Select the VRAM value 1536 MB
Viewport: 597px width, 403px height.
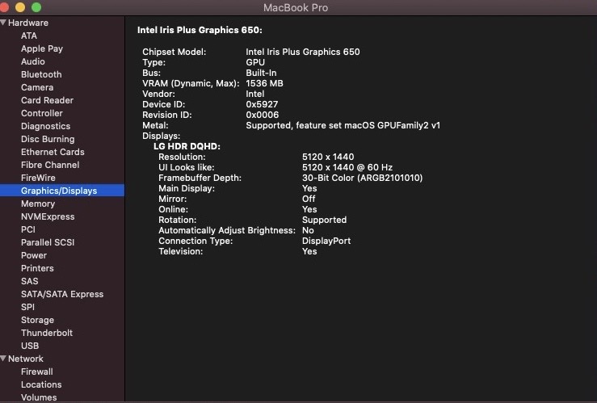click(264, 83)
